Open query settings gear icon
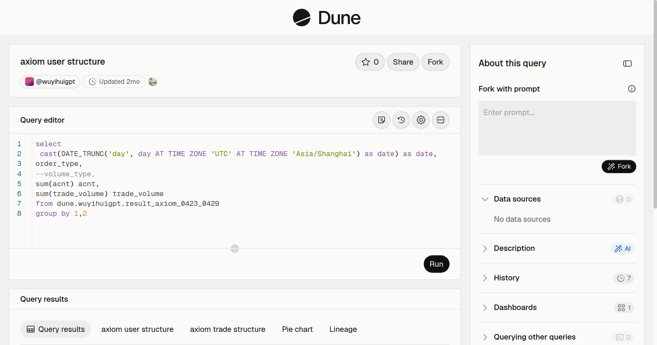Viewport: 657px width, 345px height. click(421, 120)
